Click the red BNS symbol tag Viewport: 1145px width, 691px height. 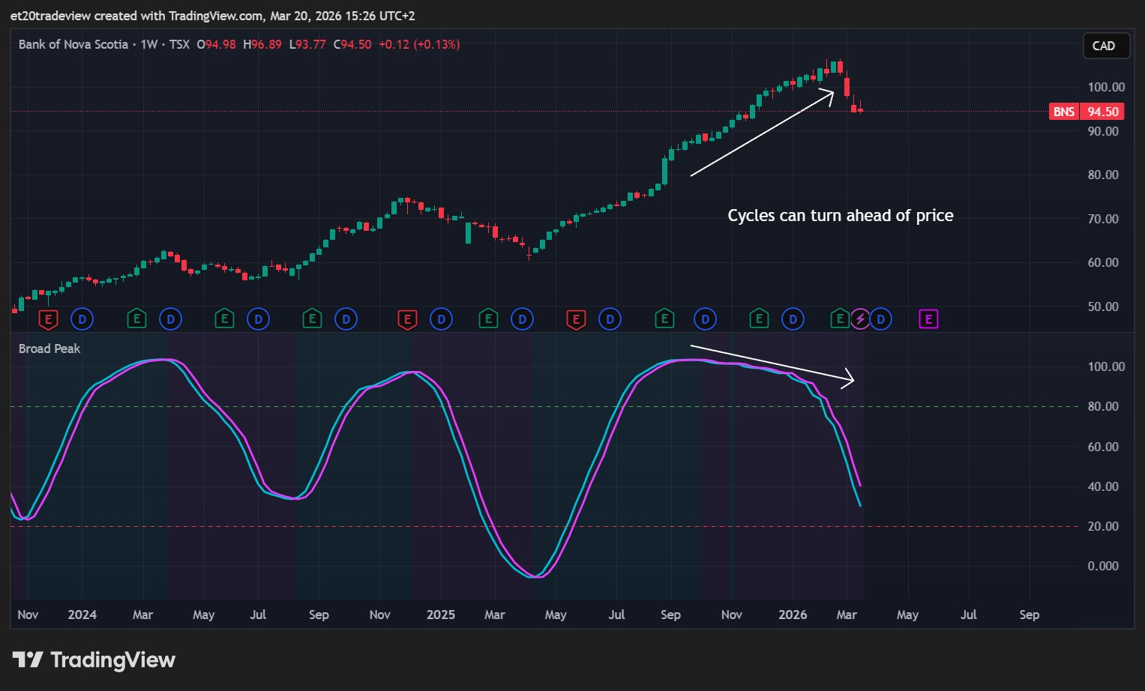coord(1064,112)
